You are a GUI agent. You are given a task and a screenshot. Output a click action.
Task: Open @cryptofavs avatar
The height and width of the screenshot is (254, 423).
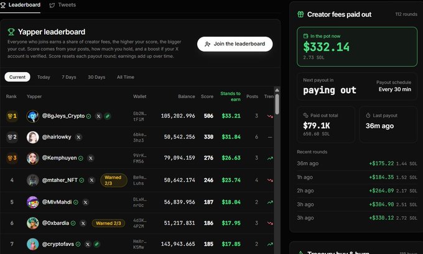tap(32, 244)
